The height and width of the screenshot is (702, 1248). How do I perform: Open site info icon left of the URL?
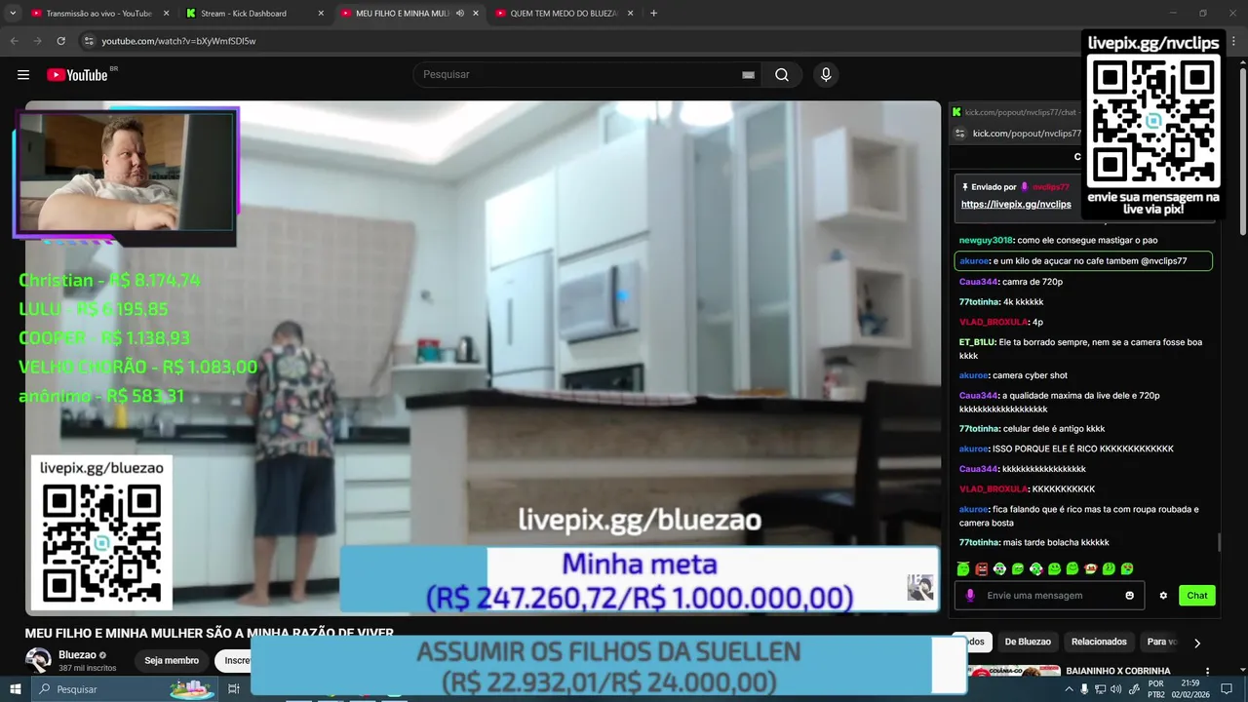[x=89, y=41]
